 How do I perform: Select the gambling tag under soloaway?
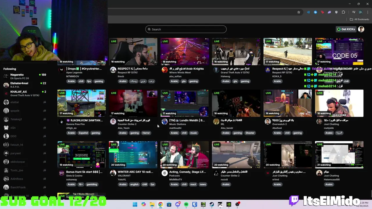coord(92,184)
